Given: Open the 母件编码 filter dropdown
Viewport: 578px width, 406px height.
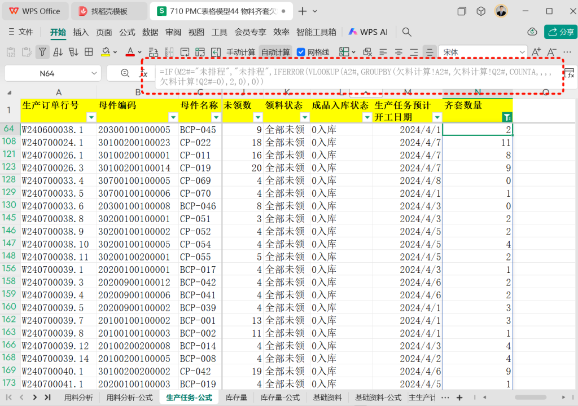Looking at the screenshot, I should click(173, 117).
